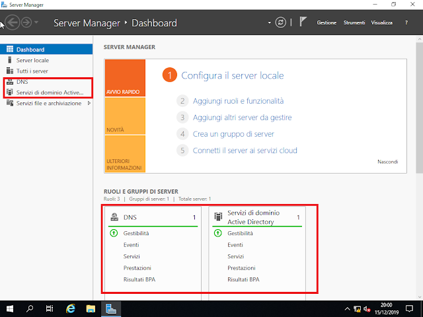Open Prestazioni in the DNS tile
Viewport: 423px width, 317px height.
click(137, 268)
